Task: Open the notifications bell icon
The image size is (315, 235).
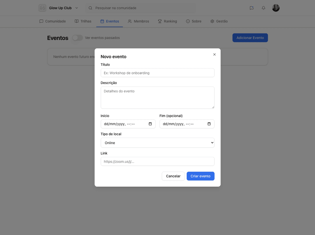Action: pos(263,8)
